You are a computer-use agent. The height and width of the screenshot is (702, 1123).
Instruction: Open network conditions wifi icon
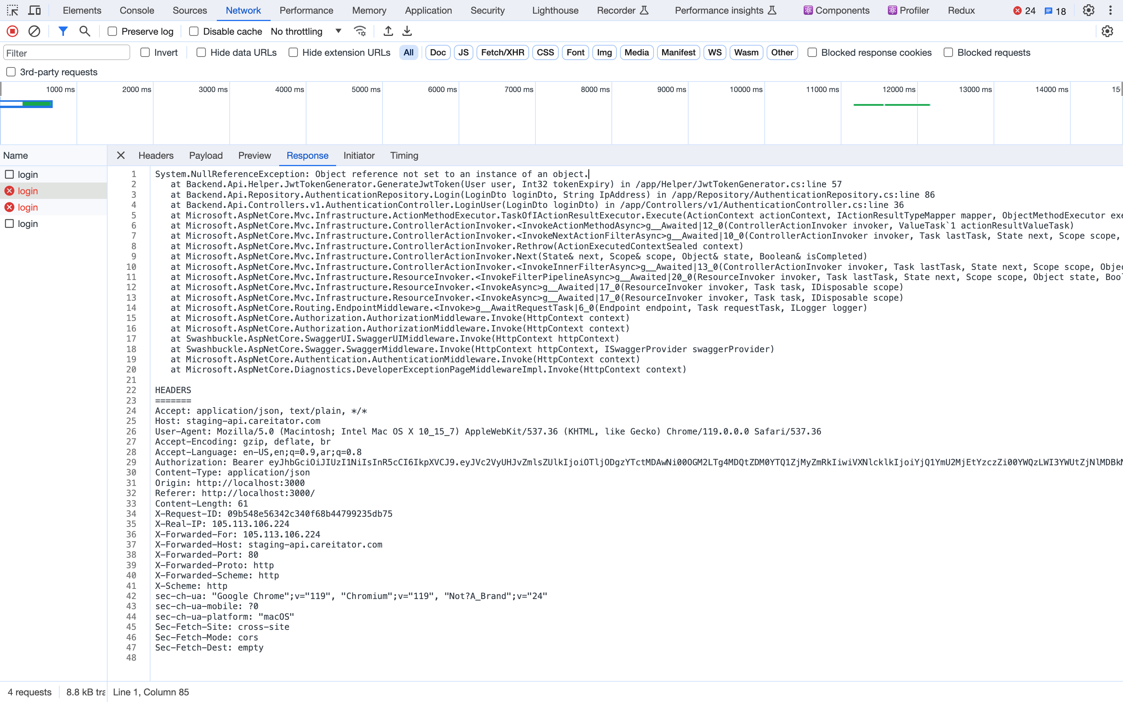click(360, 31)
